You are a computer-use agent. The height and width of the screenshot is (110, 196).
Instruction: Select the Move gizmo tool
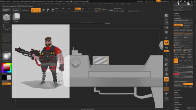pyautogui.click(x=43, y=10)
